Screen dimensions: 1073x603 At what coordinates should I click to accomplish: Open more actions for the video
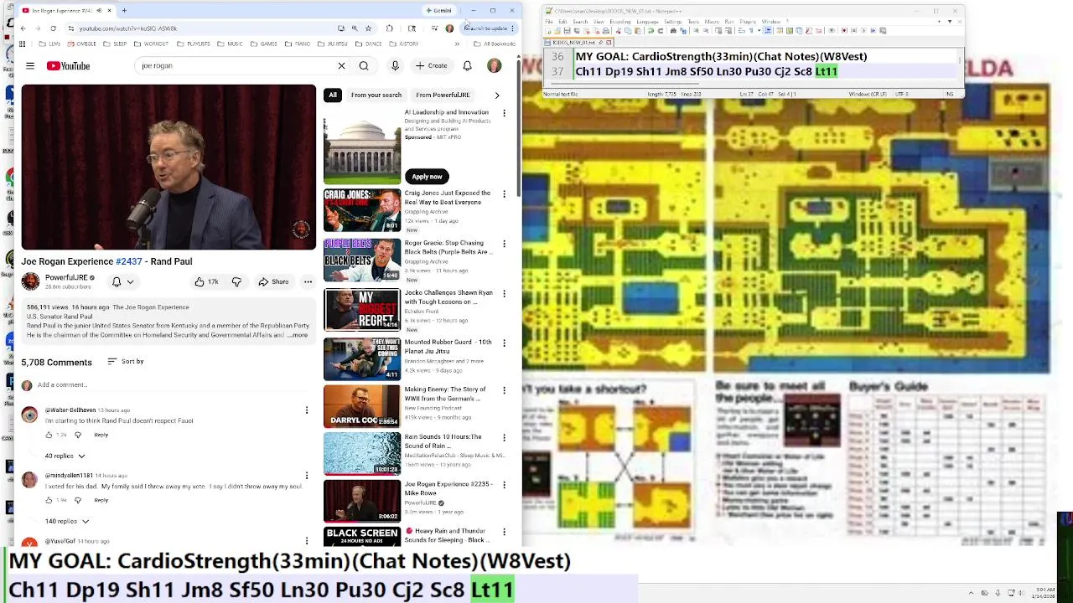(x=308, y=281)
